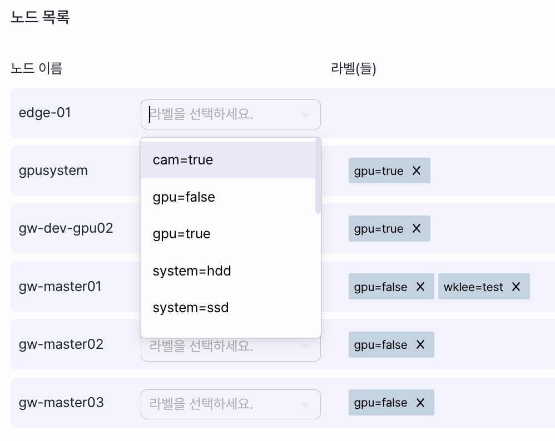Collapse the edge-01 label dropdown arrow
The image size is (555, 441).
click(305, 114)
